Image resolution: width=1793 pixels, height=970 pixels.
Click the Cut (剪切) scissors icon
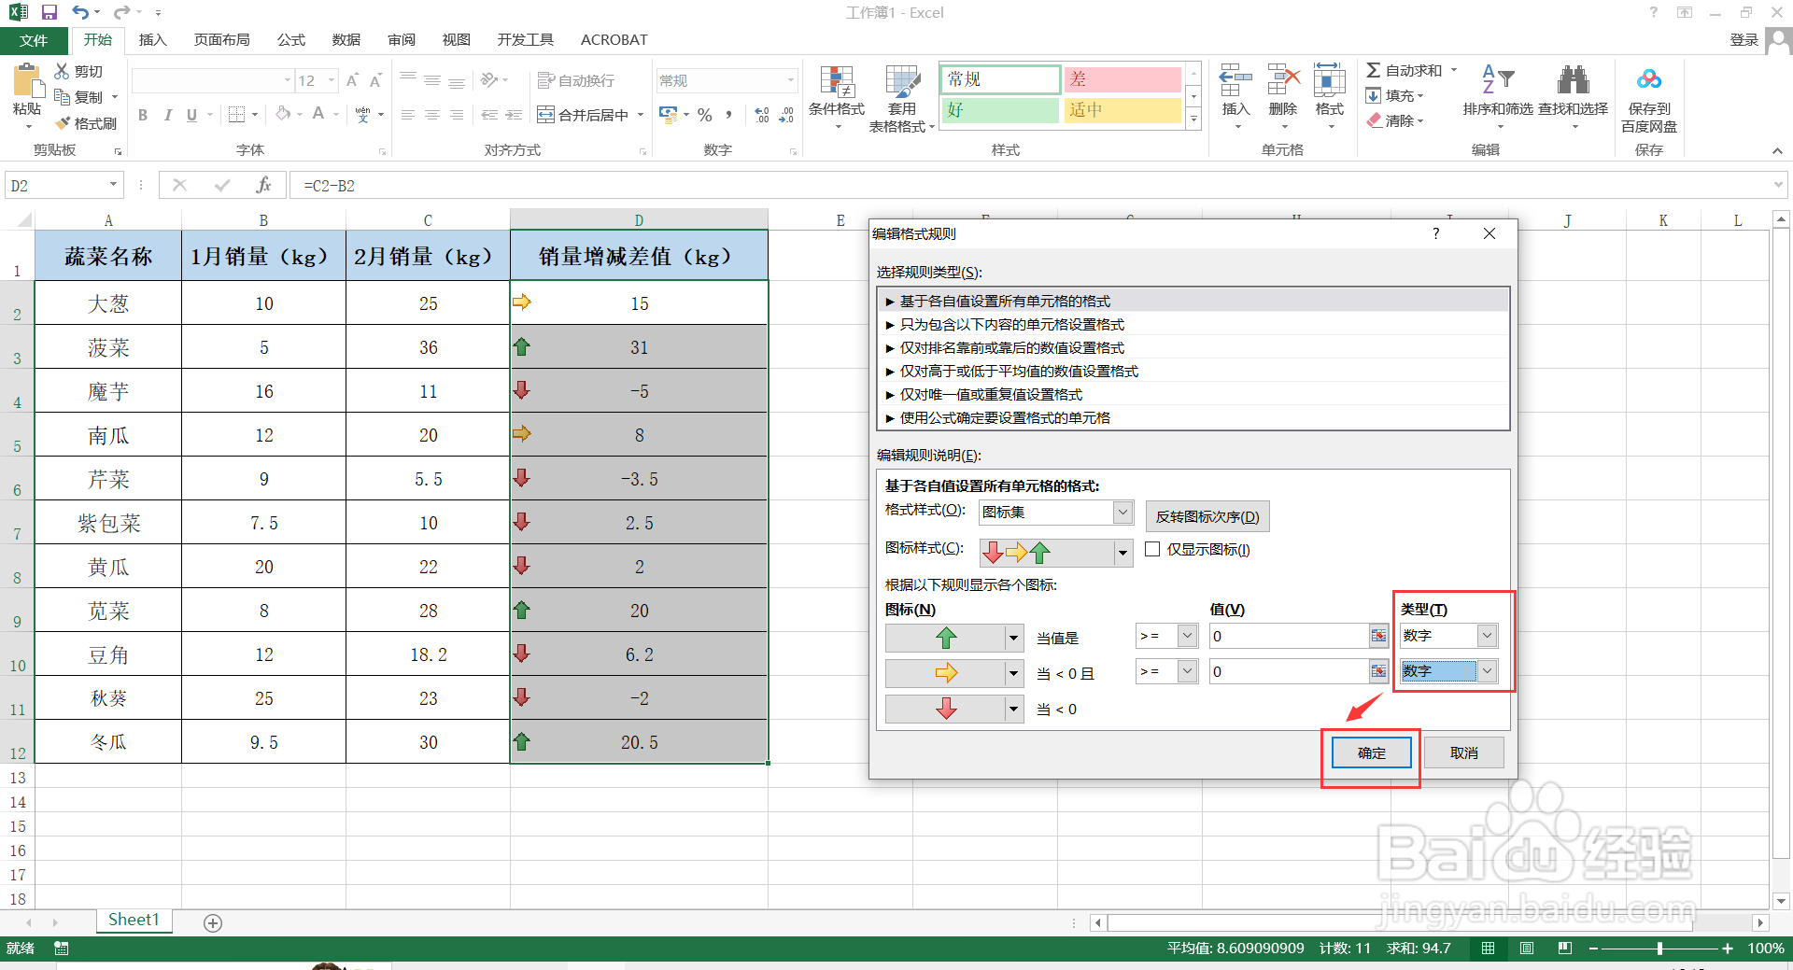[62, 71]
